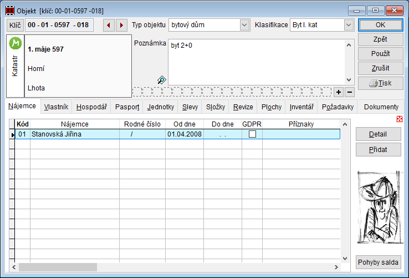Go to next object with right arrow

(121, 25)
